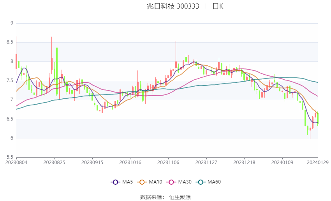Viewport: 331px width, 201px height.
Task: Toggle the MA30 legend series
Action: [x=179, y=182]
